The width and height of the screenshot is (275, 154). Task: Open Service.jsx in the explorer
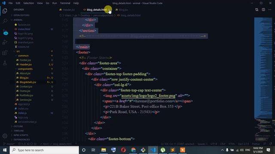pyautogui.click(x=25, y=100)
